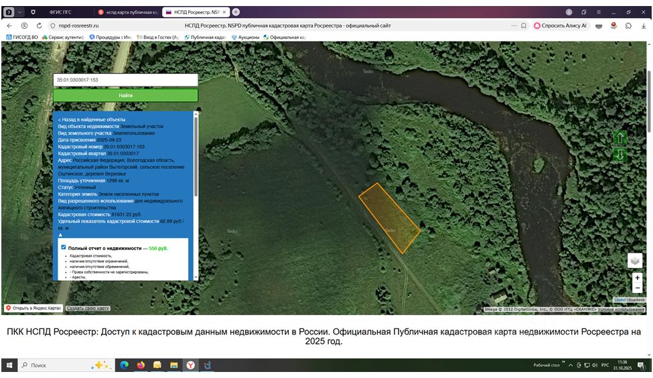This screenshot has width=653, height=378.
Task: Toggle the Полный отчет о недвижимости checkbox
Action: pyautogui.click(x=64, y=247)
